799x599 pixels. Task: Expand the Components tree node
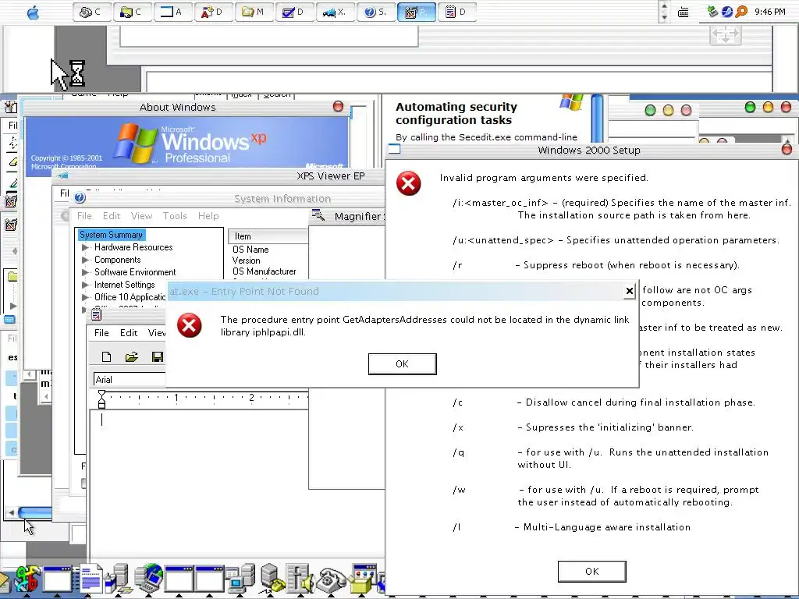click(86, 260)
